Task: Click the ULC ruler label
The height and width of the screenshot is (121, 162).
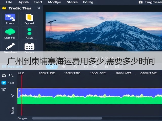Action: pos(21,73)
